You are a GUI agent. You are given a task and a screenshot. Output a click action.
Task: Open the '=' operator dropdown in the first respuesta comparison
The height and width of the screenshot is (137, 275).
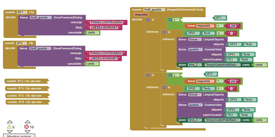(x=220, y=26)
